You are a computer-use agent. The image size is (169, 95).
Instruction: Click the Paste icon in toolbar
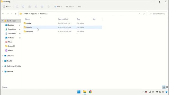pyautogui.click(x=29, y=7)
